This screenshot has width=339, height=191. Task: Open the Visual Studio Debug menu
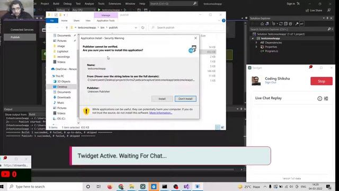click(67, 4)
